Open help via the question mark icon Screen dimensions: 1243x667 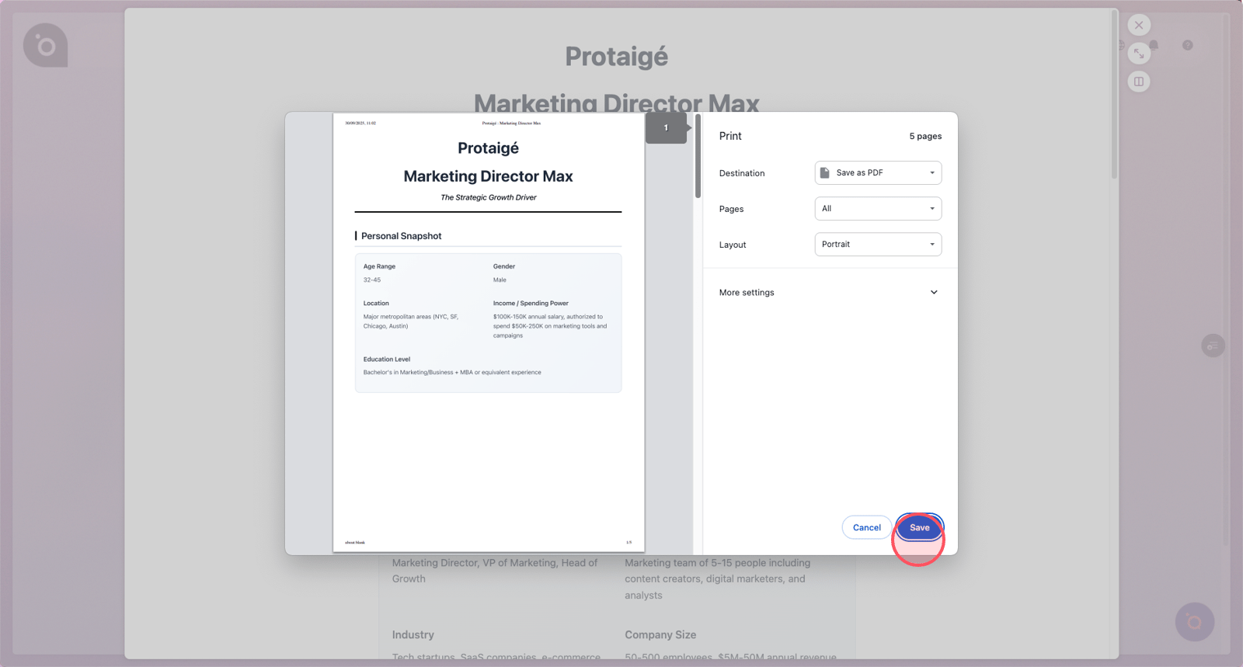[1188, 45]
